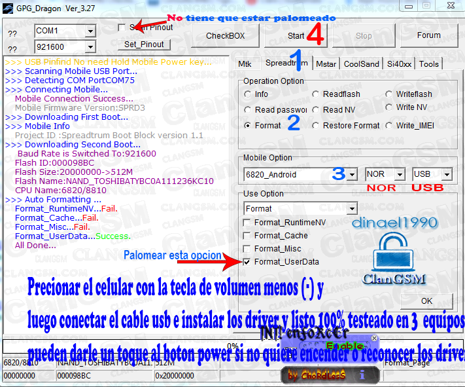Screen dimensions: 465x387
Task: Open the COM1 port dropdown
Action: 90,31
